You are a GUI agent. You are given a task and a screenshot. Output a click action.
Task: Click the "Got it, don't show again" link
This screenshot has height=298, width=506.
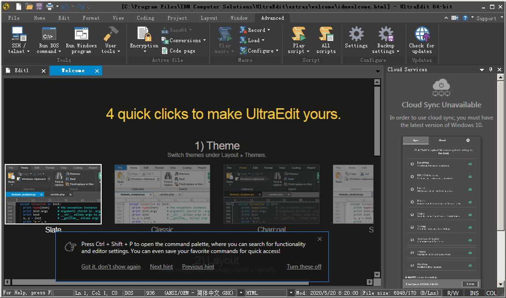111,267
